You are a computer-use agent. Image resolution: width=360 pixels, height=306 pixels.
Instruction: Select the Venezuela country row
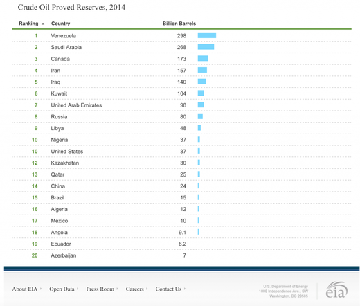(x=181, y=36)
